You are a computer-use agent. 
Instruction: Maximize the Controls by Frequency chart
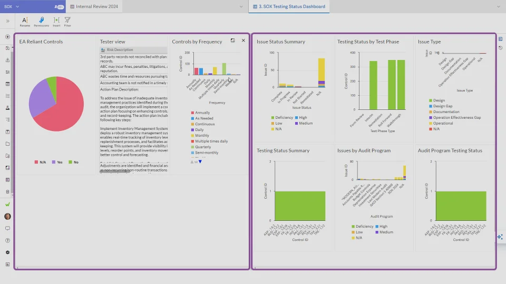pos(232,40)
